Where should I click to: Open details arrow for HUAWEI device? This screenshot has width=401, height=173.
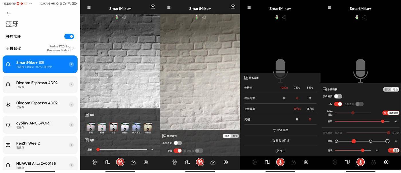tap(71, 165)
